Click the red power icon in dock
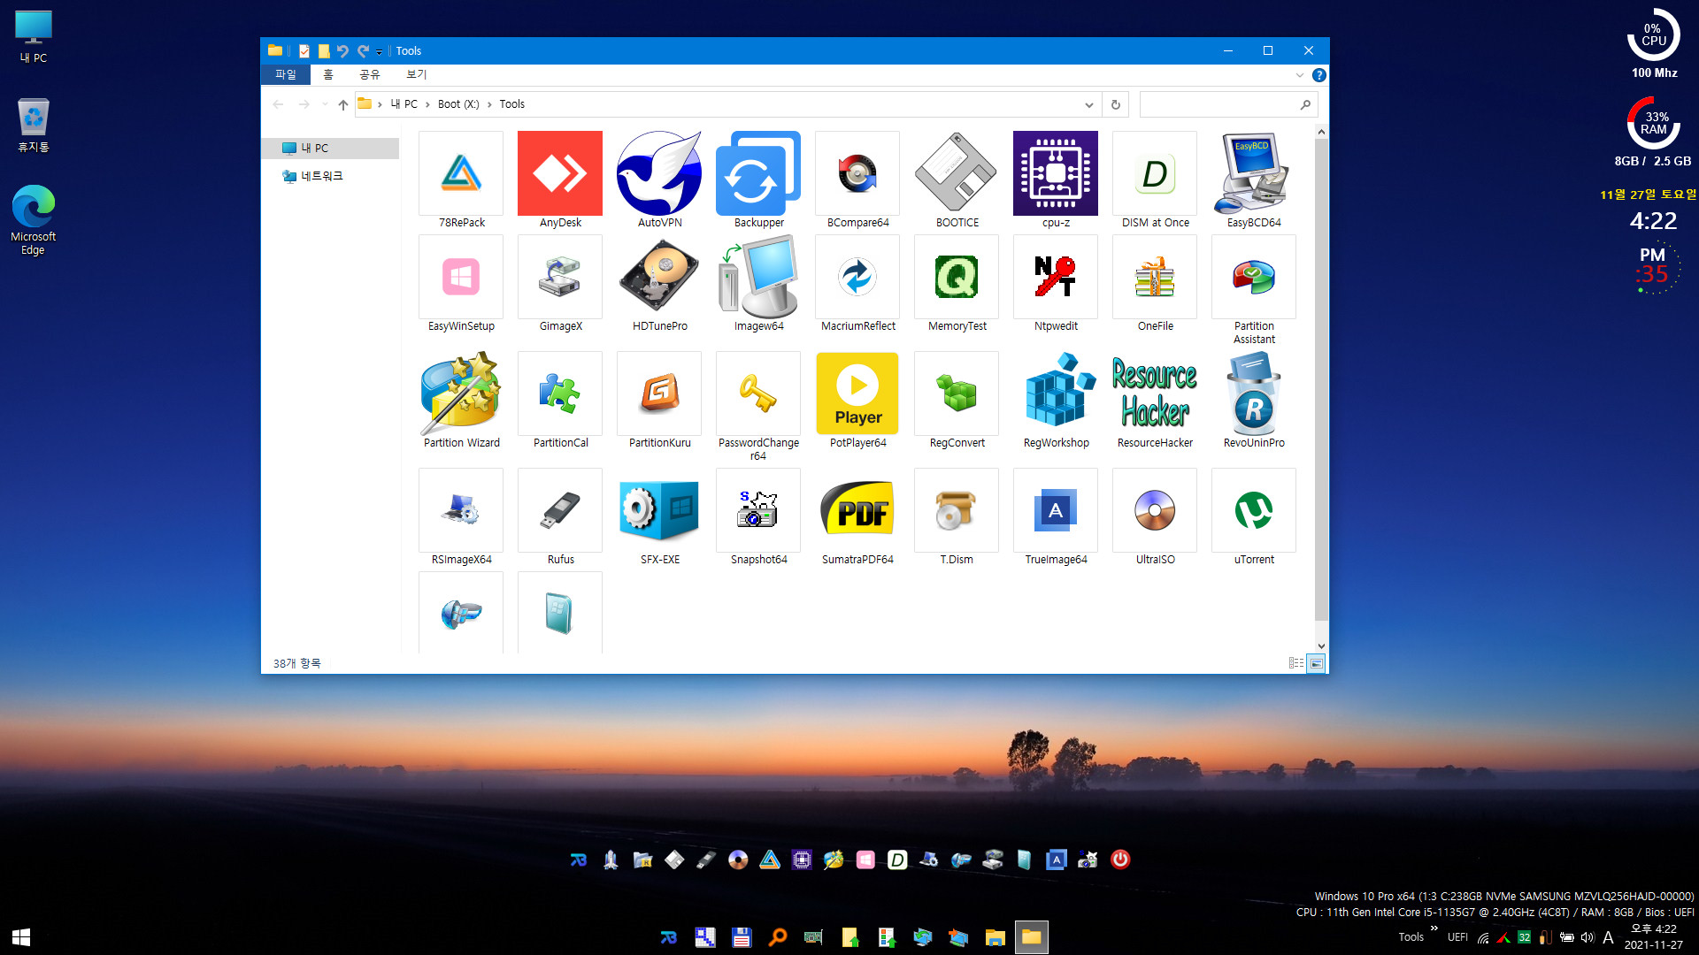The image size is (1699, 955). tap(1119, 859)
